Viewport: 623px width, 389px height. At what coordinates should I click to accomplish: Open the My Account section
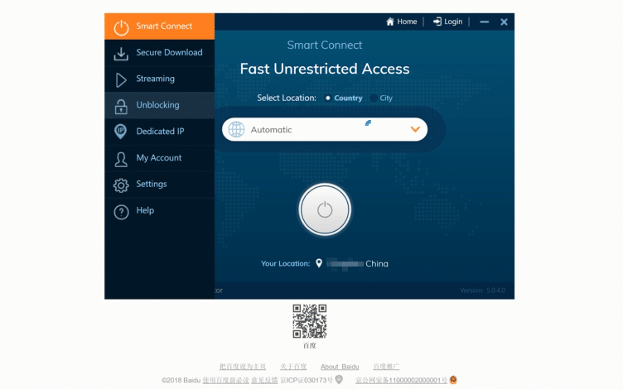[x=160, y=158]
